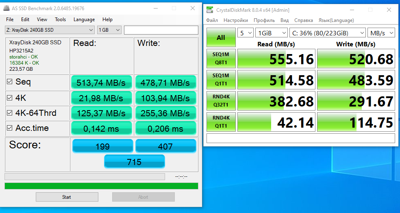Click the total score 715

tap(135, 161)
